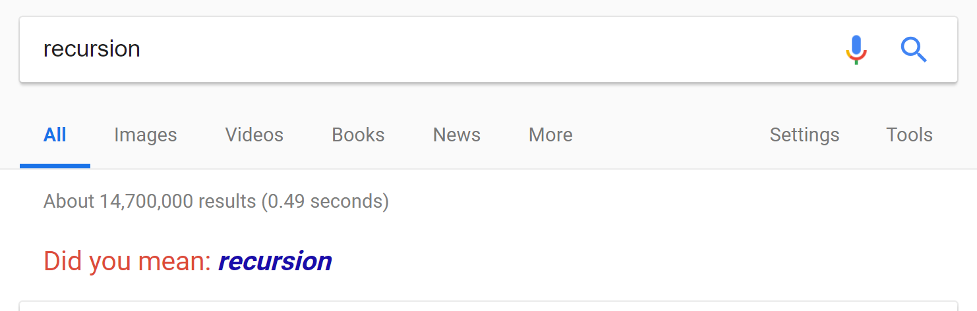
Task: Go to the Books tab
Action: coord(358,135)
